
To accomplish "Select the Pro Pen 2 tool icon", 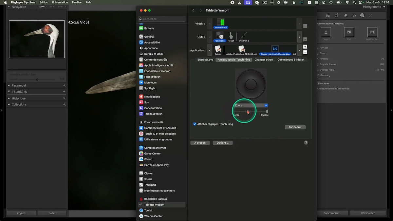I will point(244,37).
